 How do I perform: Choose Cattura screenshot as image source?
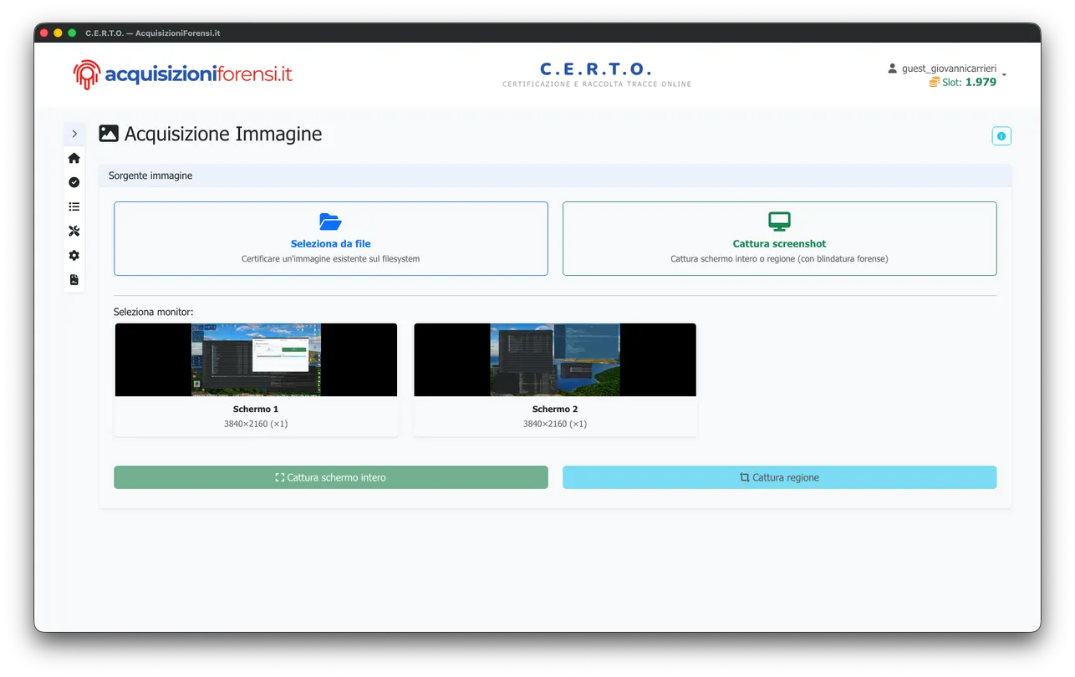[x=779, y=238]
